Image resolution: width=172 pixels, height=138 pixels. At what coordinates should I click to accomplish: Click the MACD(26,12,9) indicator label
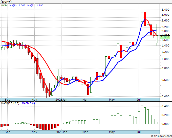[10, 103]
